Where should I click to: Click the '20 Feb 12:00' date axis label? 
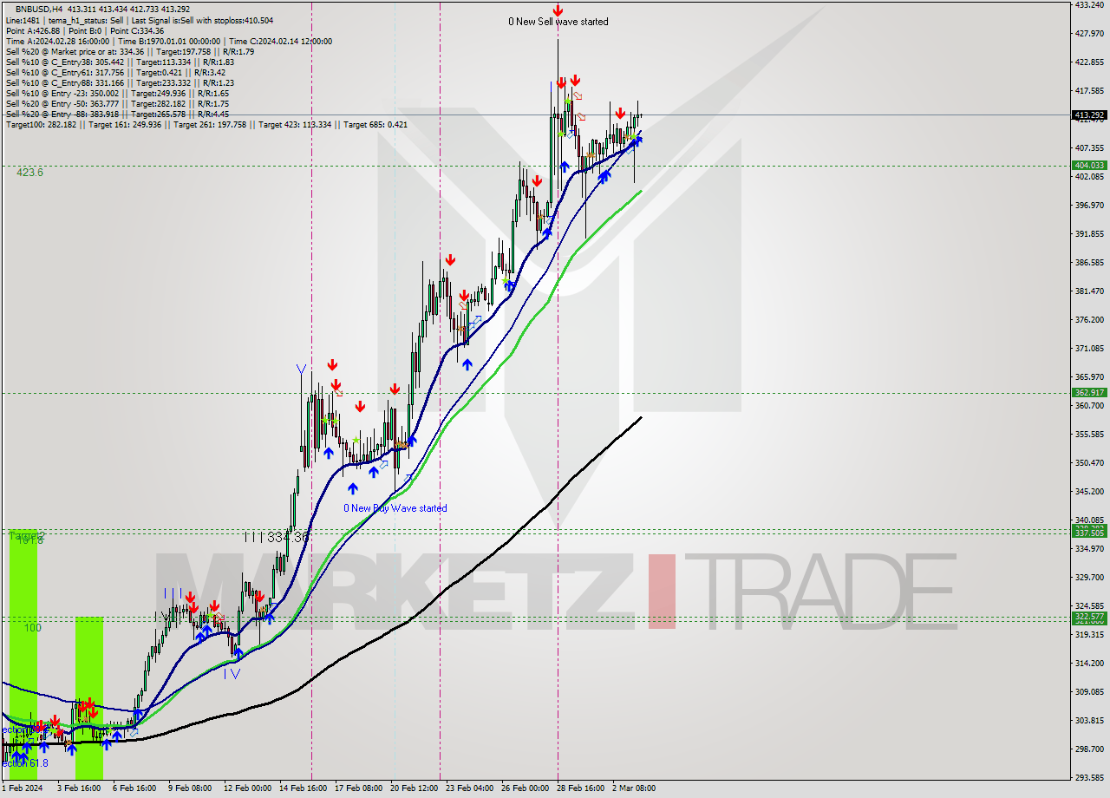click(x=415, y=788)
